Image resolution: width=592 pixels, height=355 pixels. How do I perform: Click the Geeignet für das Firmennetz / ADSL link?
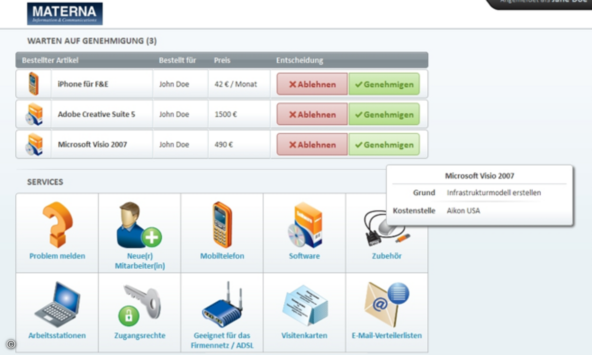[x=222, y=340]
